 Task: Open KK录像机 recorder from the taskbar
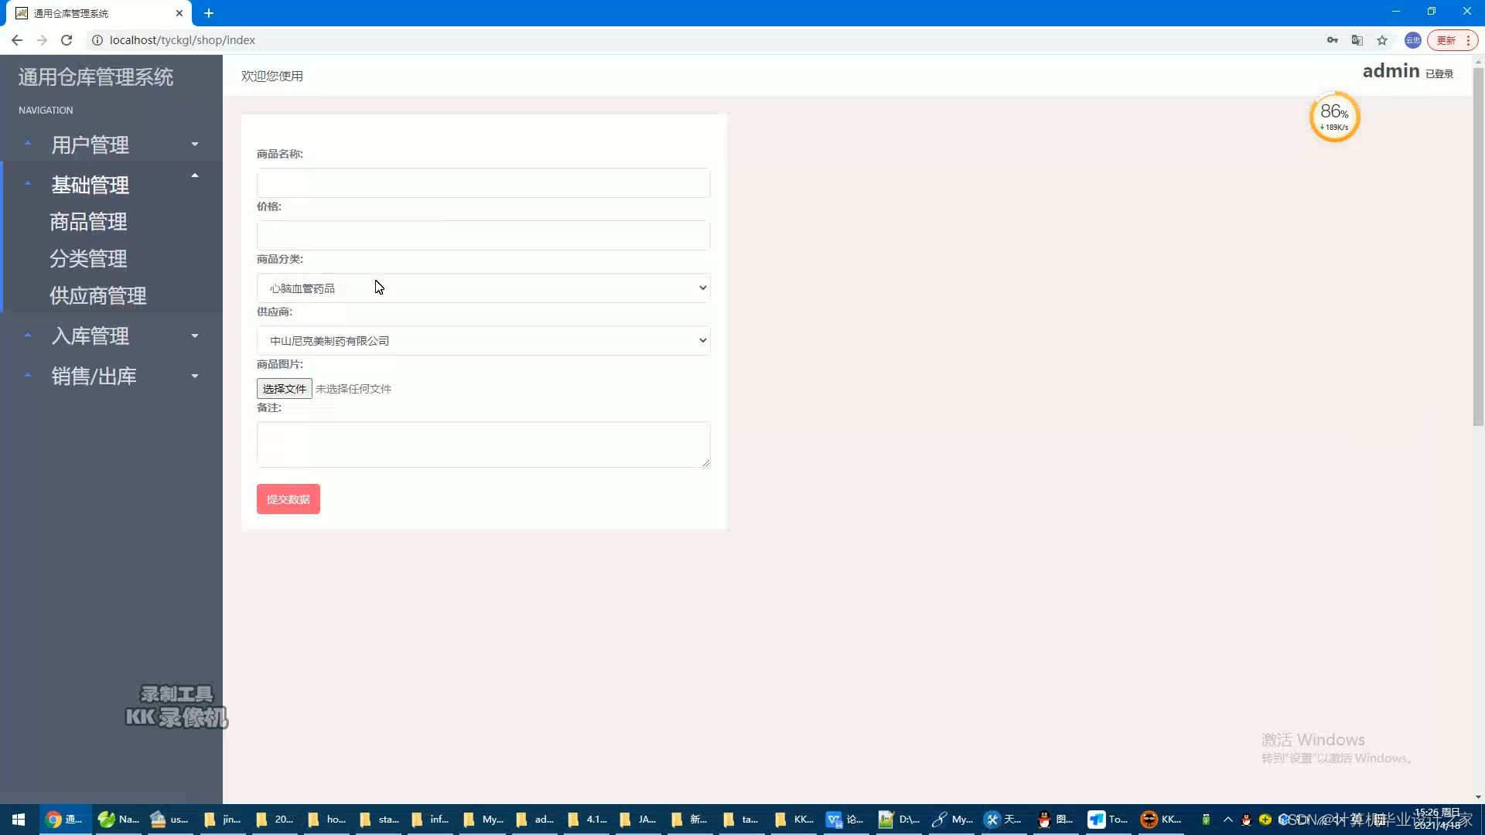(1150, 820)
